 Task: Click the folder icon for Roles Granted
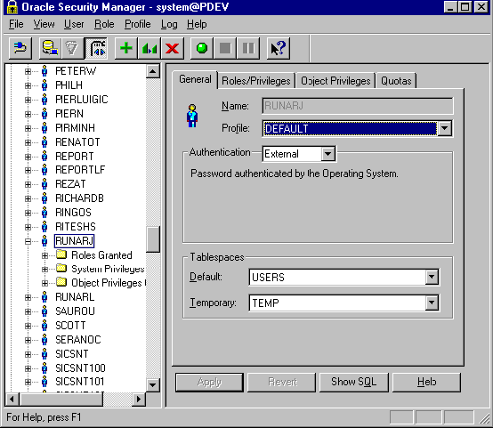(x=61, y=254)
